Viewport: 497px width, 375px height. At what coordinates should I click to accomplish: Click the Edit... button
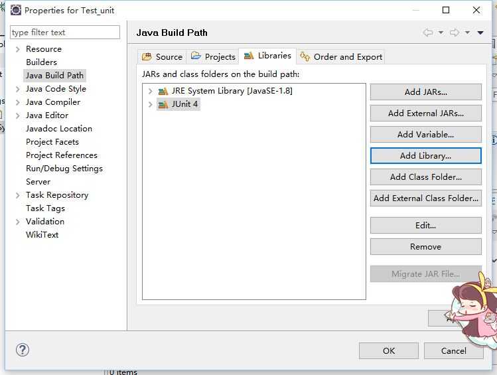pyautogui.click(x=426, y=226)
